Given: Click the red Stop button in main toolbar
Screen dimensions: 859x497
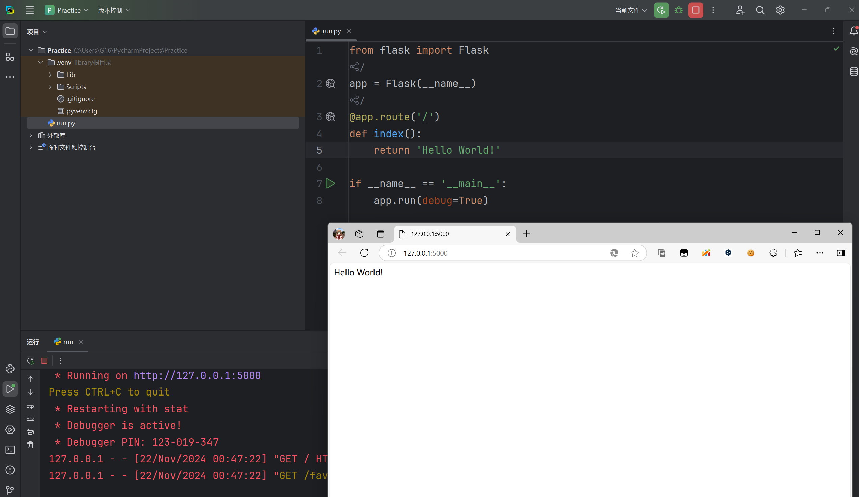Looking at the screenshot, I should [x=695, y=10].
